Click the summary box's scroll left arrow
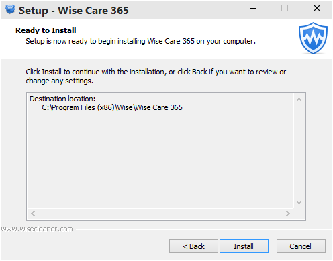The height and width of the screenshot is (261, 333). click(x=33, y=213)
